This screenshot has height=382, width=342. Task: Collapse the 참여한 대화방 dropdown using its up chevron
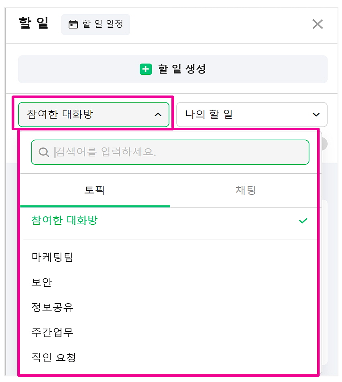click(158, 115)
